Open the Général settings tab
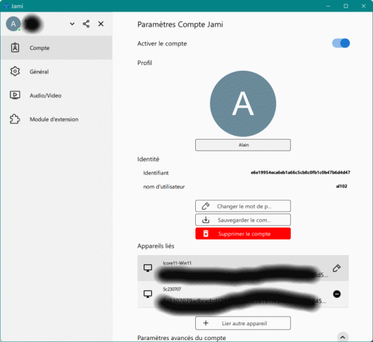 click(x=56, y=72)
